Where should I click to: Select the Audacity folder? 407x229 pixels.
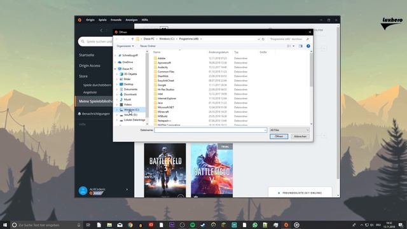click(163, 67)
